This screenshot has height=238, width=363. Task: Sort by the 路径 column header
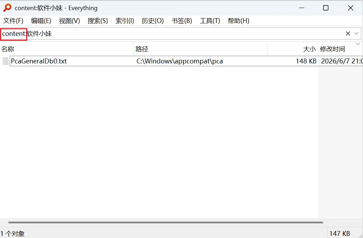coord(201,49)
